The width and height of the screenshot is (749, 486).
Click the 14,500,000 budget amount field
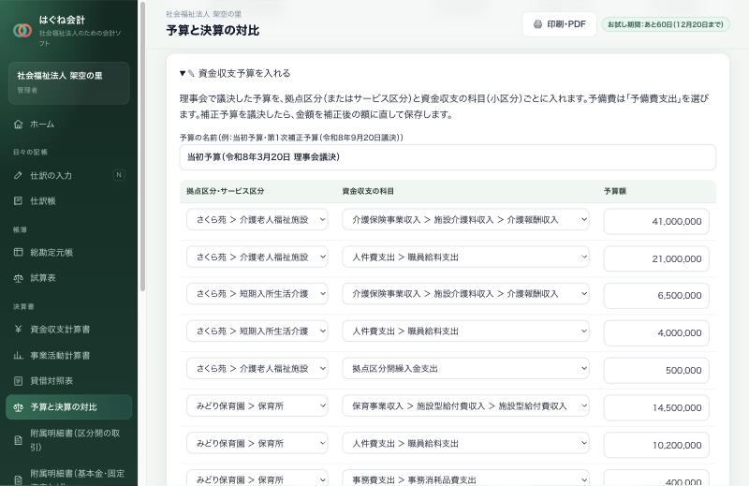[656, 407]
